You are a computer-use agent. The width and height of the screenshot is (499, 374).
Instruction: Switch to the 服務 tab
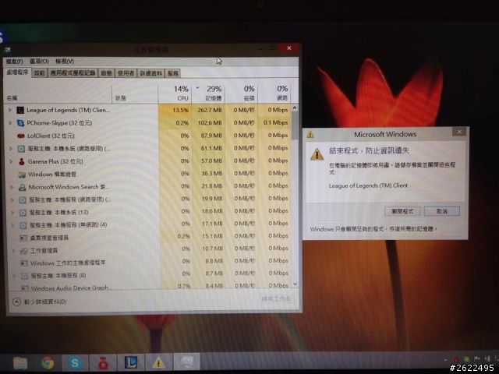coord(173,73)
